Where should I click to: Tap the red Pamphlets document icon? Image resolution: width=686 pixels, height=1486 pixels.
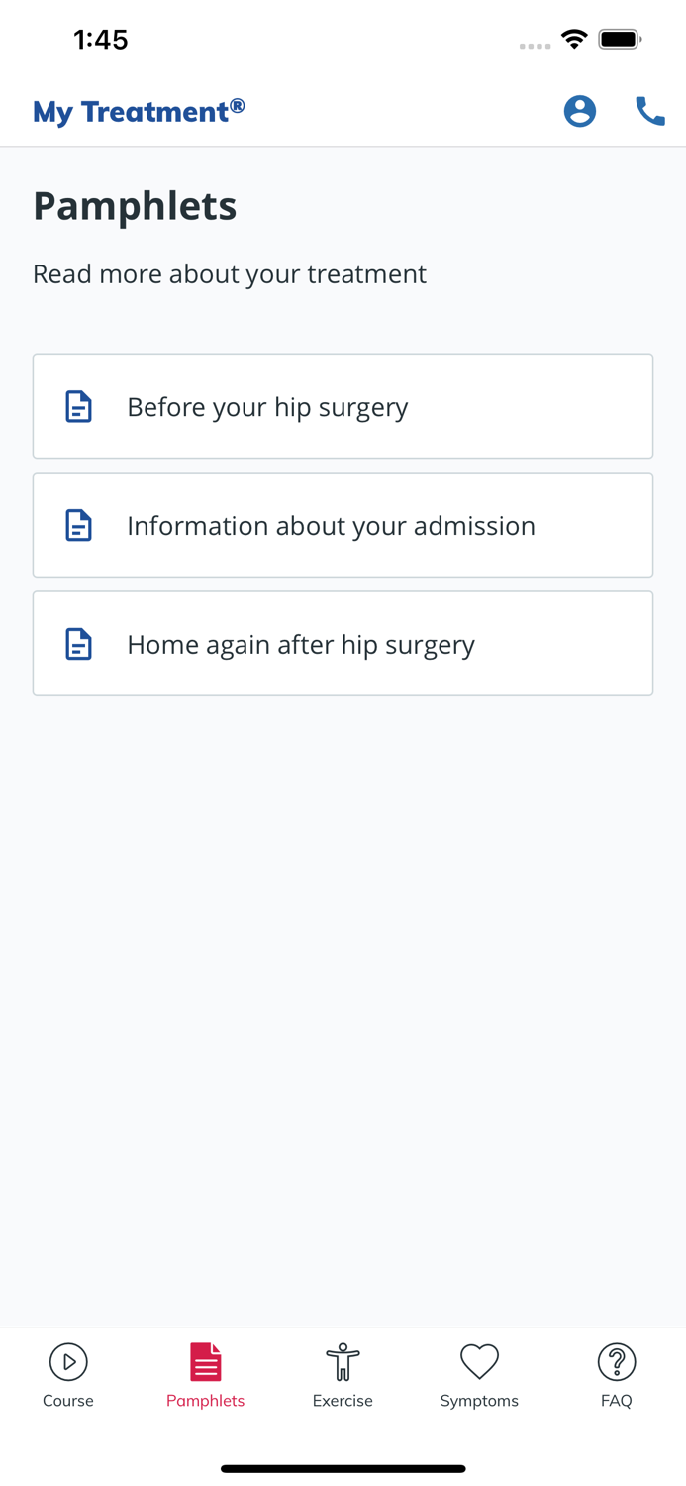[205, 1361]
